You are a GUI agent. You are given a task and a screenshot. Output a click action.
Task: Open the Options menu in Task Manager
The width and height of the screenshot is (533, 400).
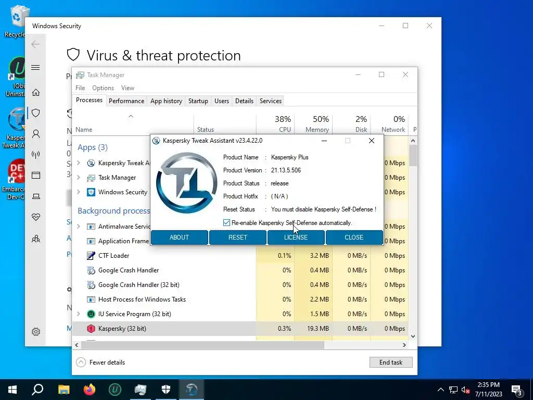point(103,87)
